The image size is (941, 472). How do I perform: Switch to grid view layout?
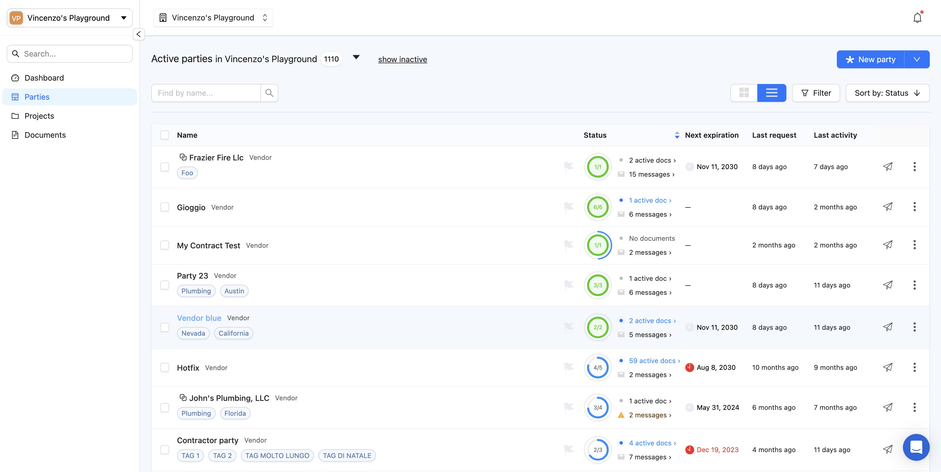tap(744, 93)
